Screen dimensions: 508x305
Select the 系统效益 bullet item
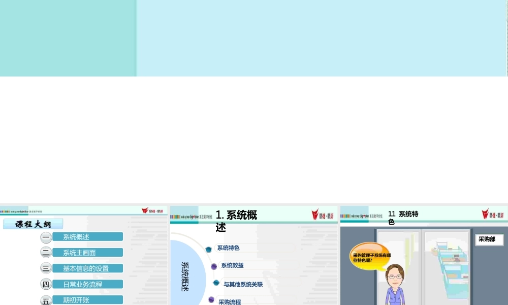pyautogui.click(x=232, y=265)
